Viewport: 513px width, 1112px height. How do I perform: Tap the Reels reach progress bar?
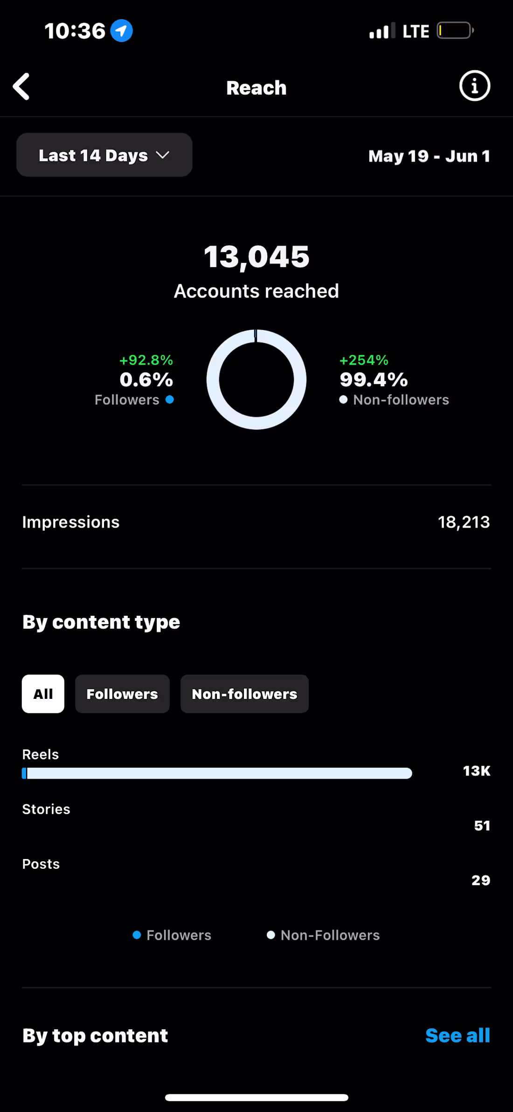tap(217, 774)
